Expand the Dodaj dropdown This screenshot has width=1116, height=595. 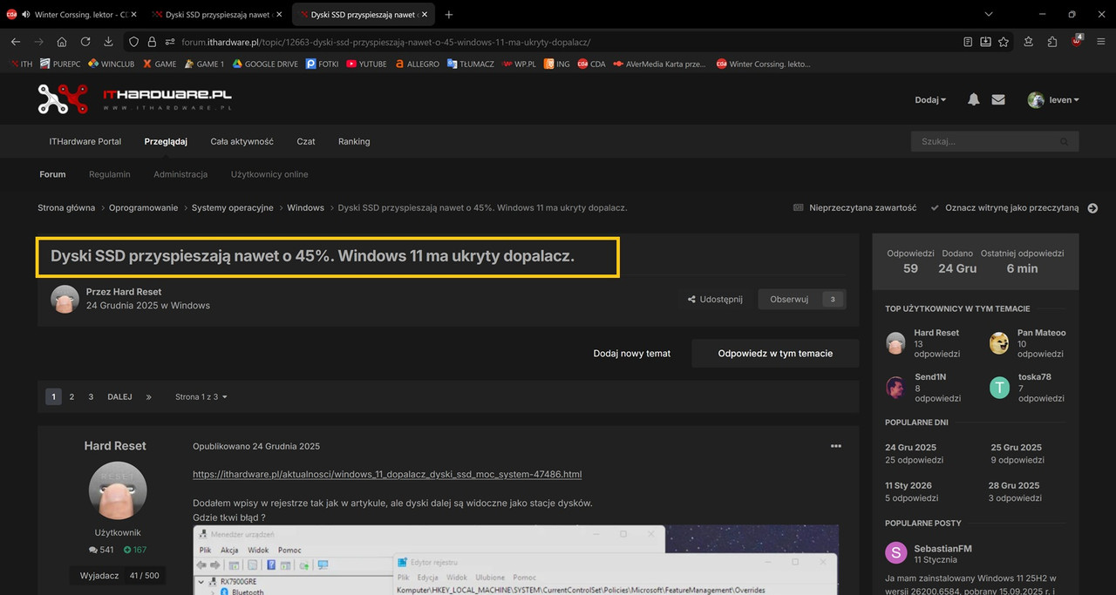930,100
